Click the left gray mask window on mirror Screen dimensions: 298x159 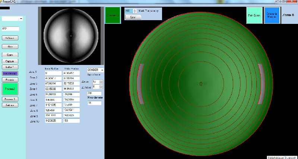pos(140,84)
